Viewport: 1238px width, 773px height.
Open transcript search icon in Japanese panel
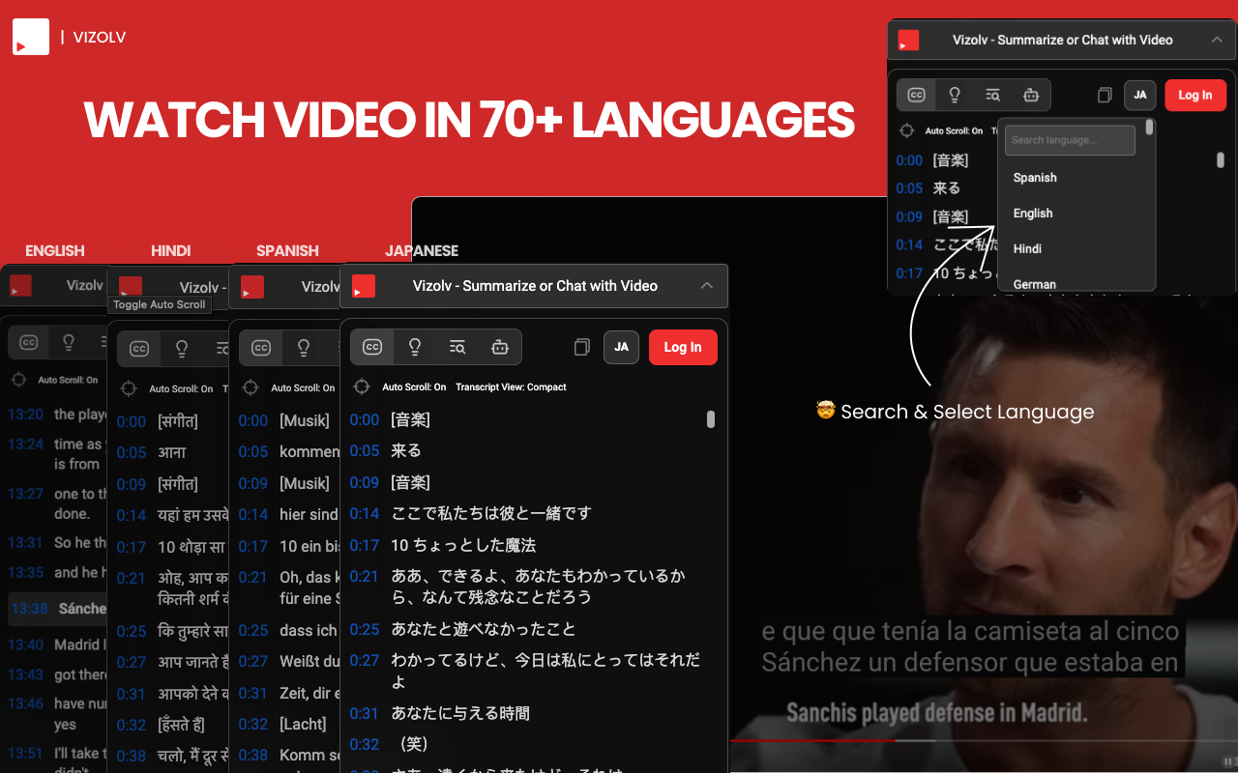(457, 347)
